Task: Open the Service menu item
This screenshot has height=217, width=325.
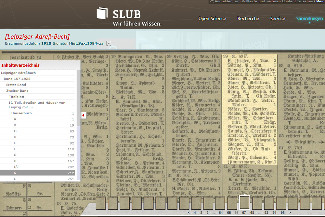Action: [278, 19]
